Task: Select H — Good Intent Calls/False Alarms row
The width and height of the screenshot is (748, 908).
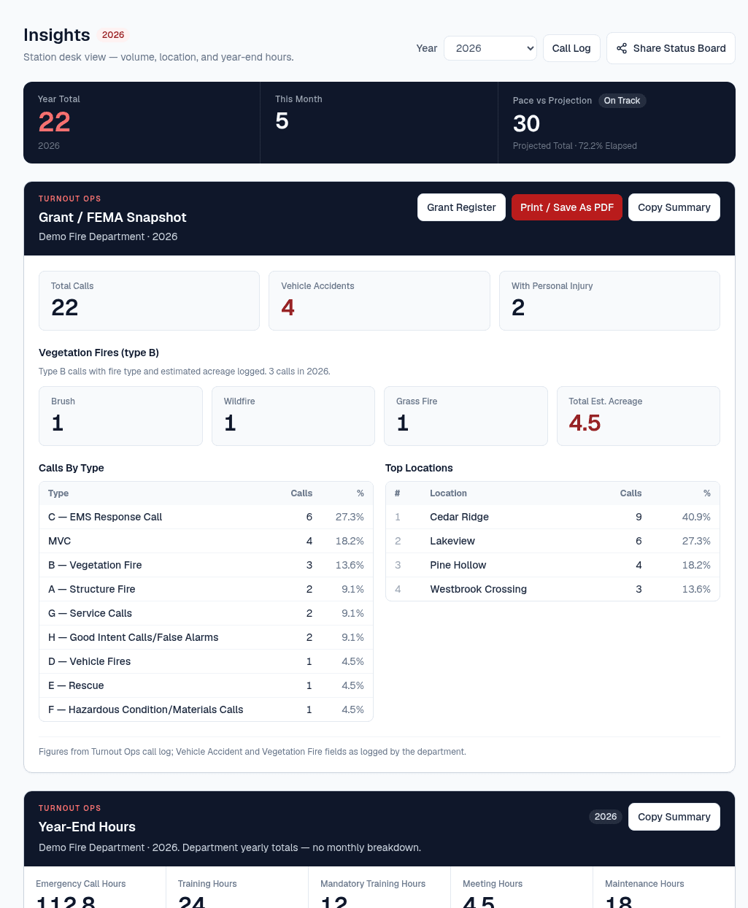Action: coord(206,637)
